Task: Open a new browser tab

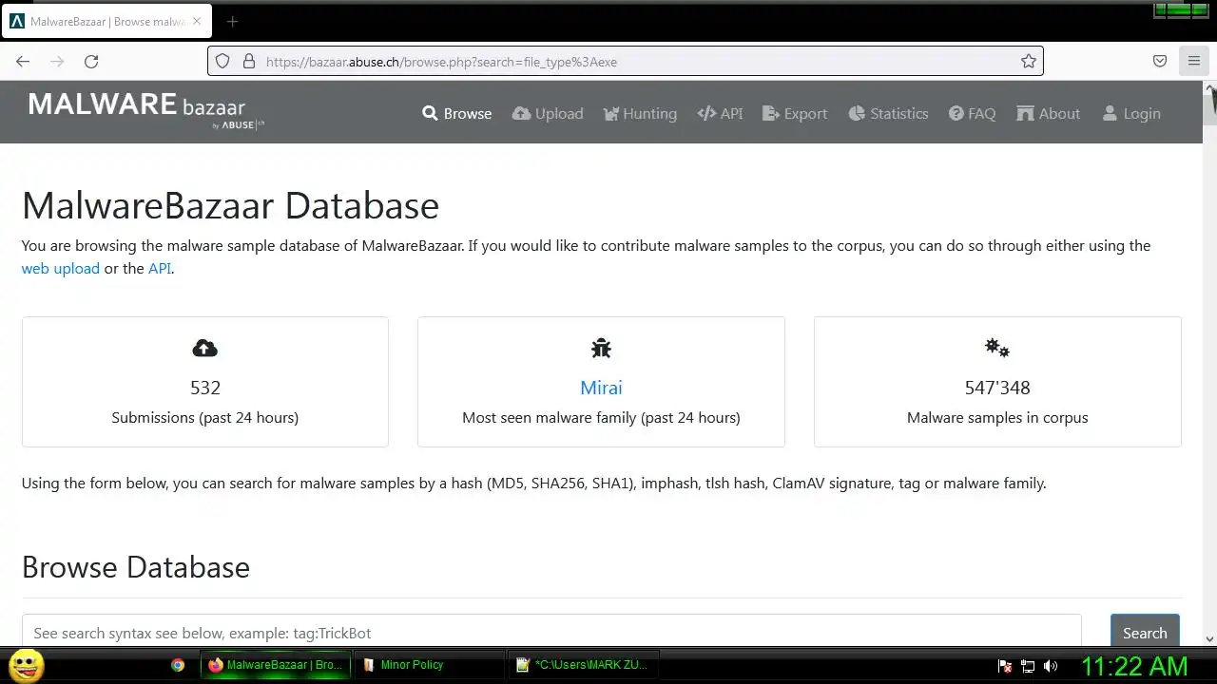Action: point(232,21)
